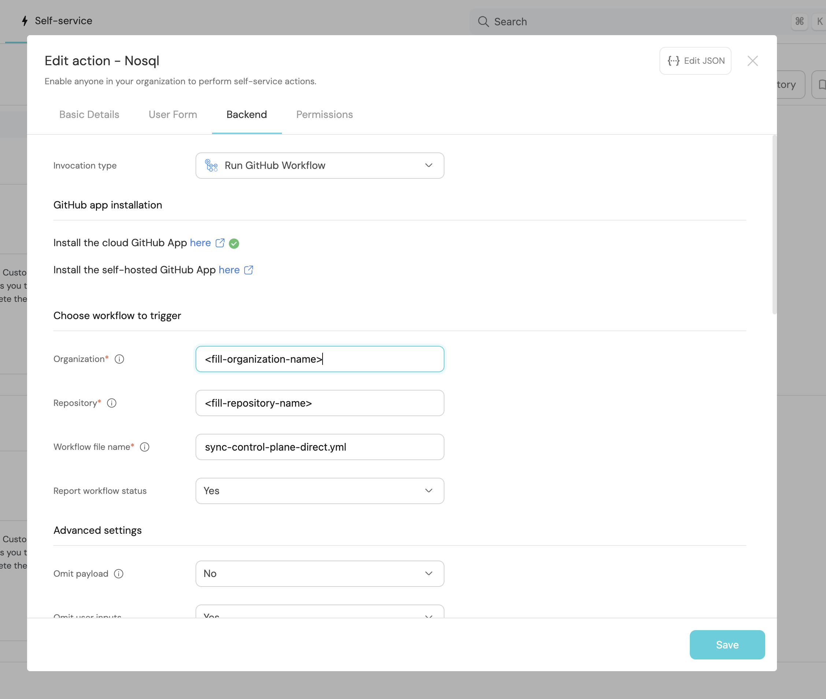Click the Omit payload info icon

click(119, 574)
